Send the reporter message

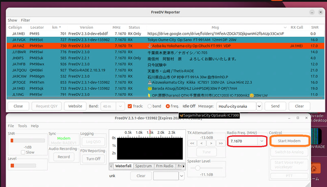[275, 106]
